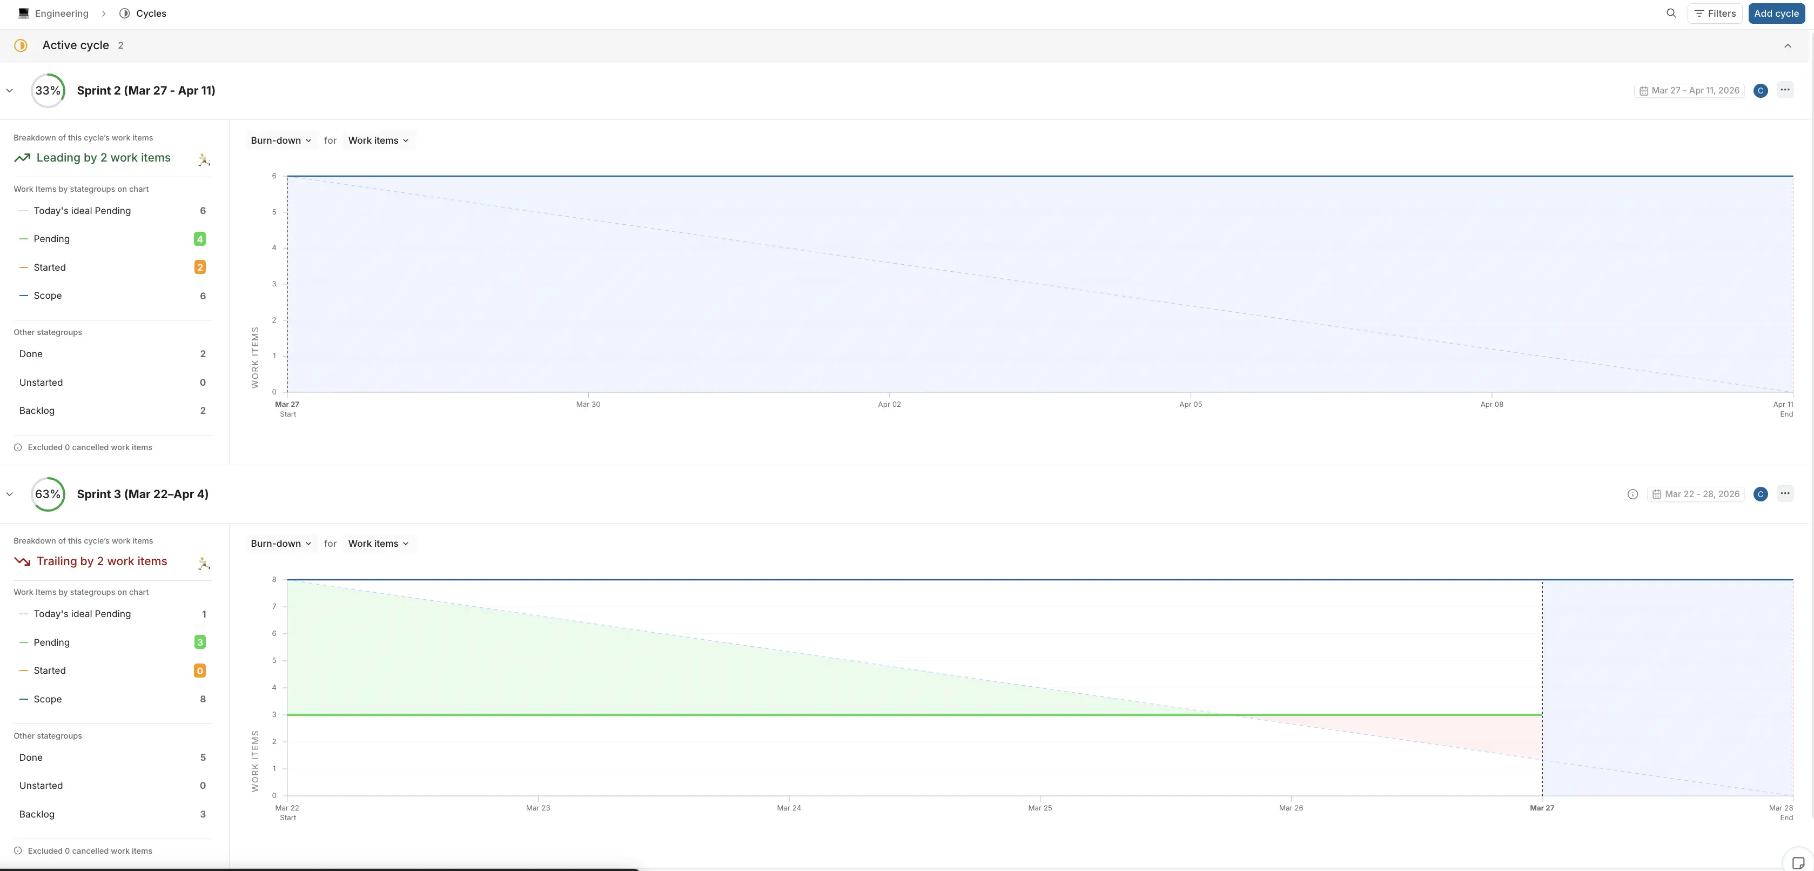Click Sprint 3 63% progress circle

(48, 494)
